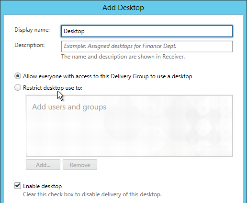Click into the Display name text field

pos(147,31)
